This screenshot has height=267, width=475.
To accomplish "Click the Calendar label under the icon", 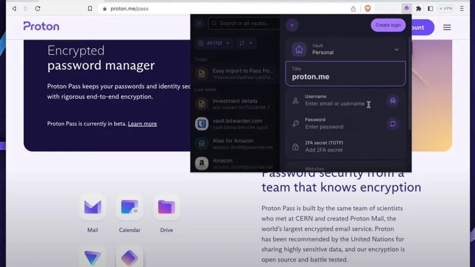I will pos(129,230).
